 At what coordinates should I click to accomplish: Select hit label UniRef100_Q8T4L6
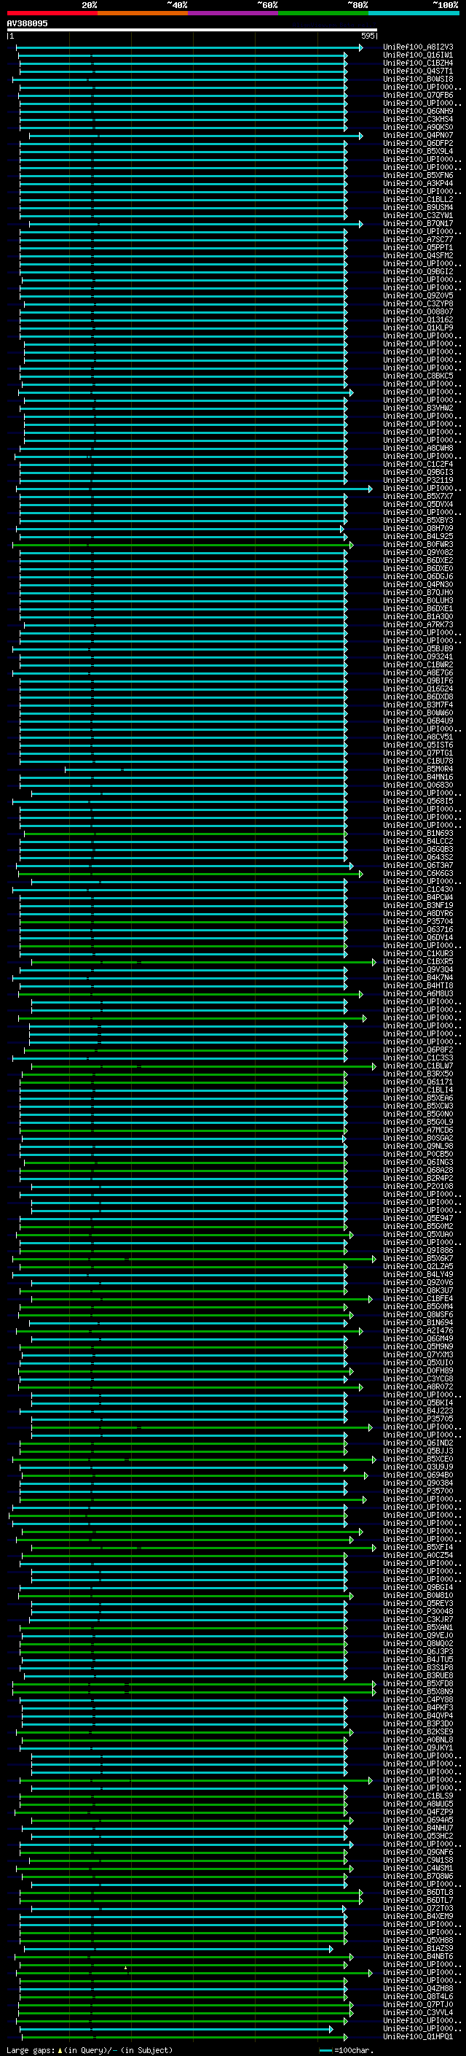(418, 1996)
